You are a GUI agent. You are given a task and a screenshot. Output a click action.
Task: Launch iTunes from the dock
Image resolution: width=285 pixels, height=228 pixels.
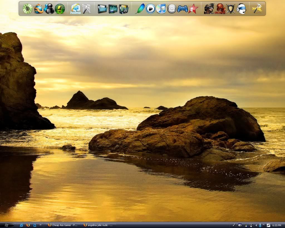tap(161, 9)
